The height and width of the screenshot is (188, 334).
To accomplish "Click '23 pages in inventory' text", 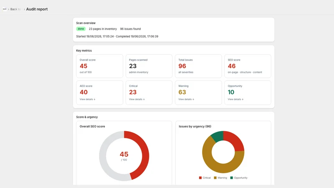I will pos(103,29).
